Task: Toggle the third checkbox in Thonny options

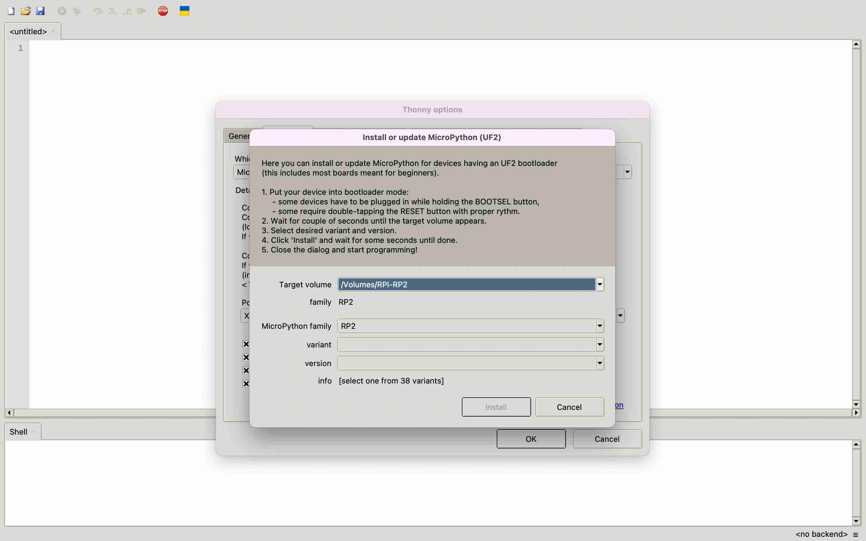Action: pyautogui.click(x=246, y=370)
